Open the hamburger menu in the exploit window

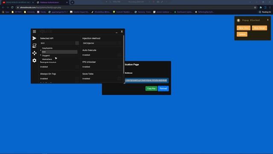[x=34, y=32]
